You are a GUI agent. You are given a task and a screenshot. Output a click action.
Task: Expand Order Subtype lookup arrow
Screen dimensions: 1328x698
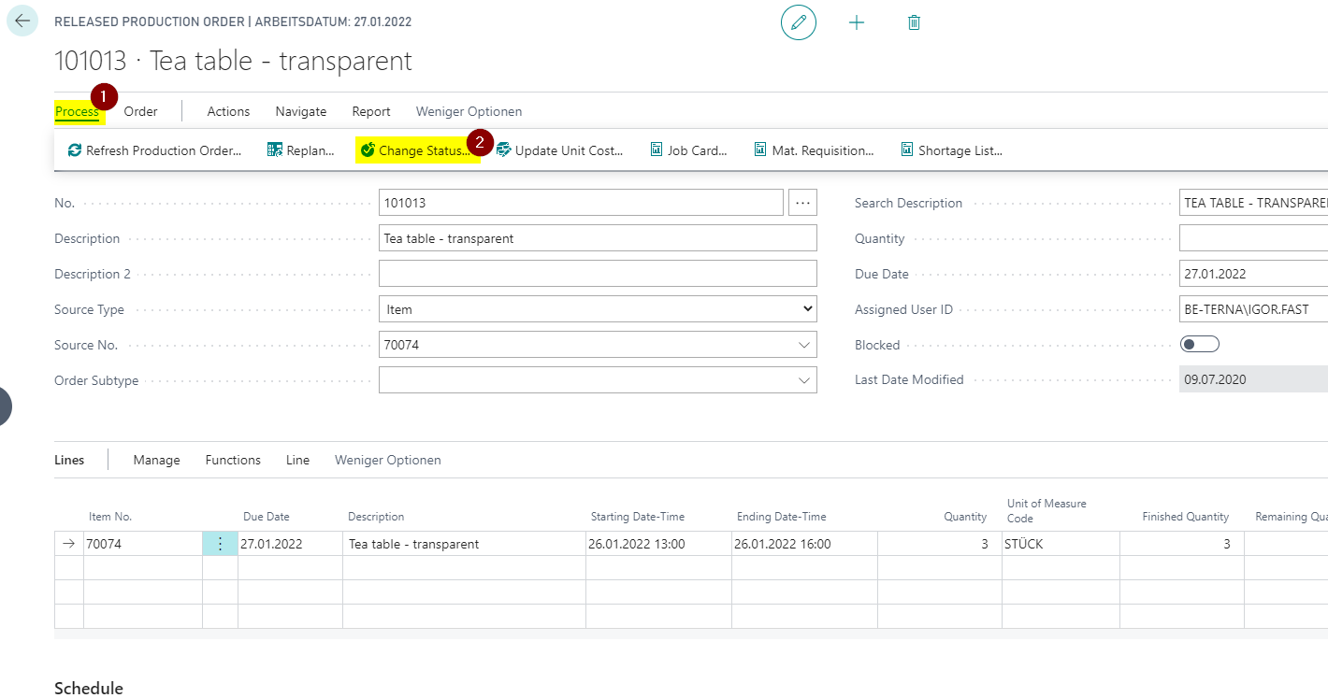pos(804,380)
